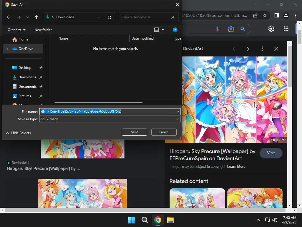This screenshot has height=227, width=302.
Task: Go back in Save As dialog
Action: tap(9, 17)
